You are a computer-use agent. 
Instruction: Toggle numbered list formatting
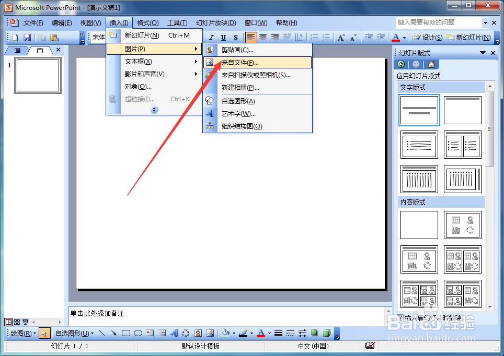(x=314, y=38)
